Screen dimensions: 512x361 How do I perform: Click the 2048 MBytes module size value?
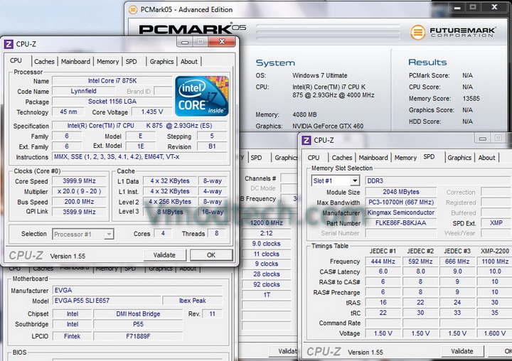click(400, 192)
